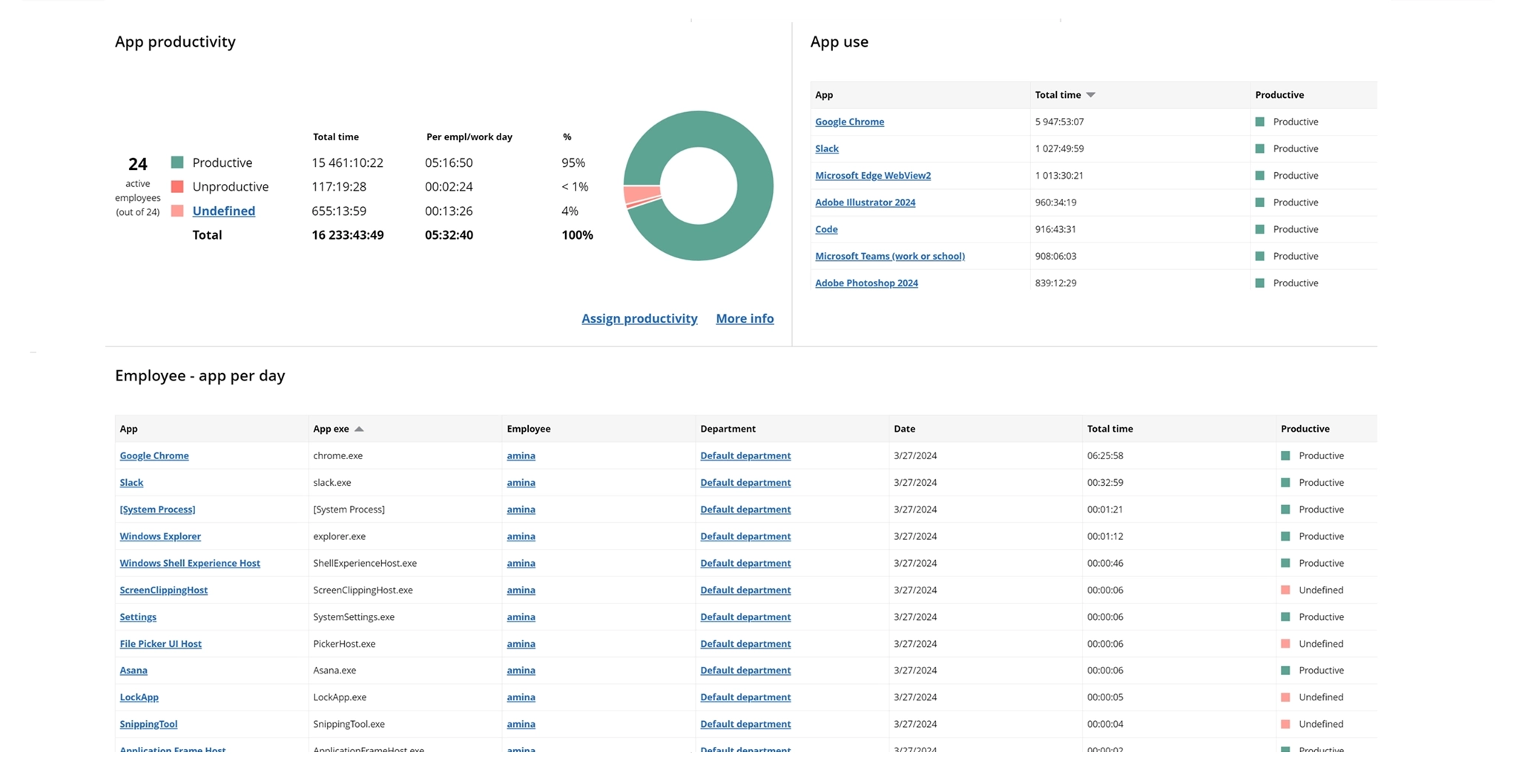The height and width of the screenshot is (764, 1513).
Task: Open employee amina from Google Chrome row
Action: (x=521, y=455)
